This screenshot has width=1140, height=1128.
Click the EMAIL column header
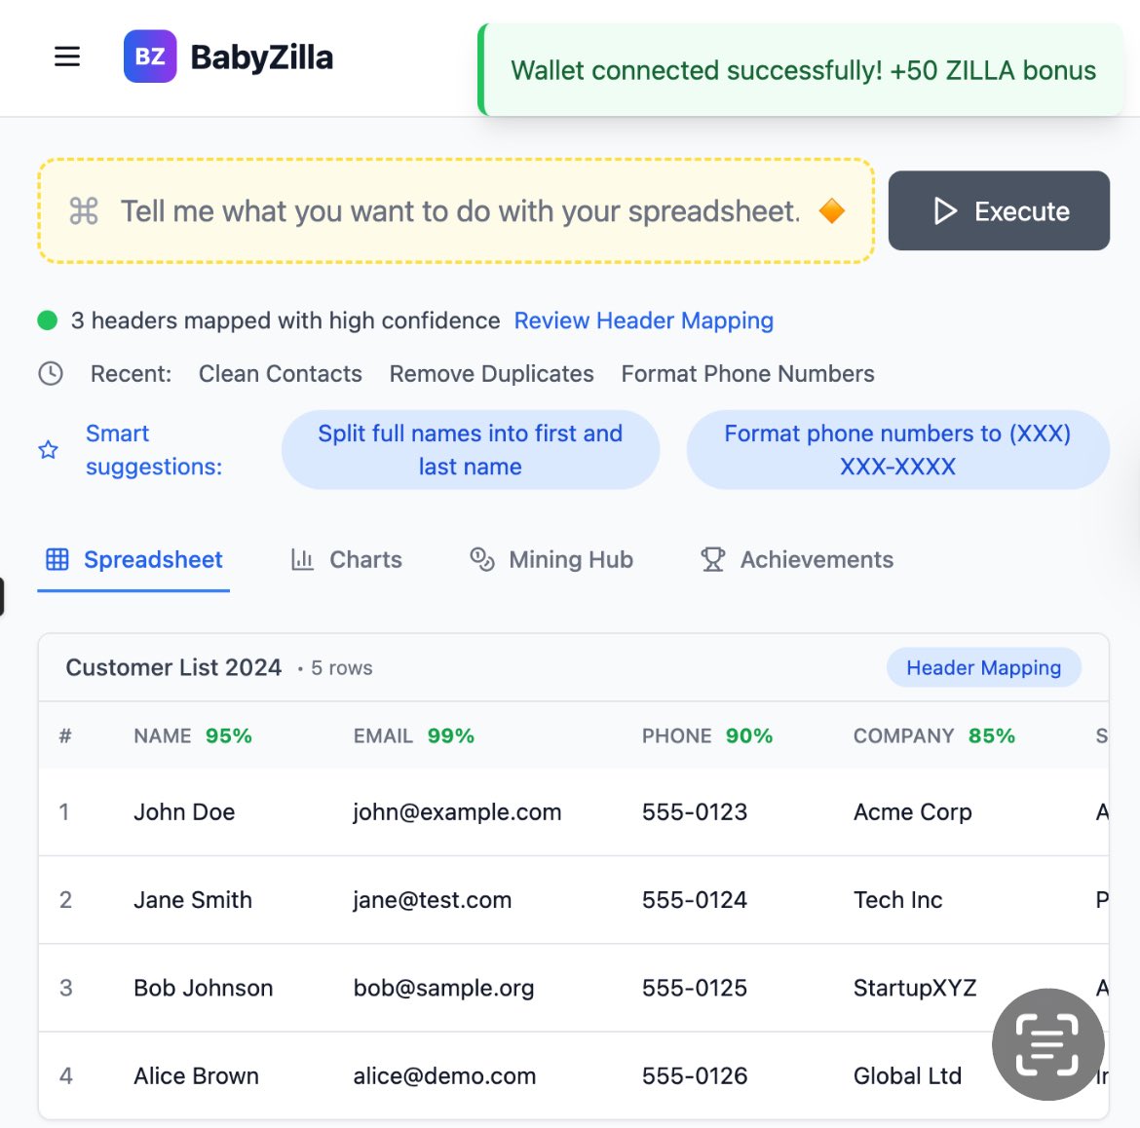click(x=382, y=736)
